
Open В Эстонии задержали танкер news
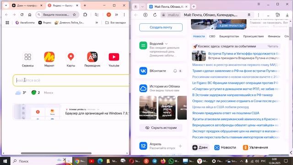tap(233, 95)
